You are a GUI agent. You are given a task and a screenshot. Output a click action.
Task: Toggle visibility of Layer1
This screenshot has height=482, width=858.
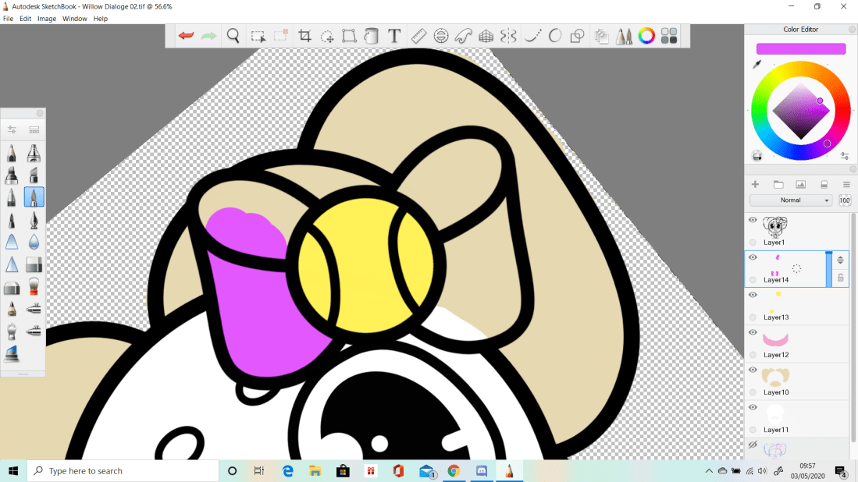[x=753, y=219]
